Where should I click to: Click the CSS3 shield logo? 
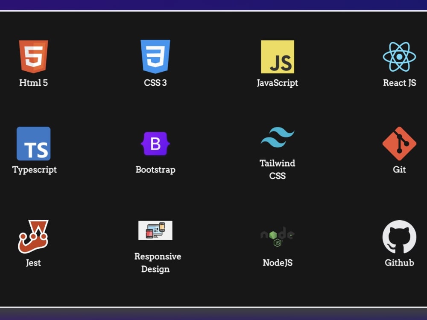(x=155, y=57)
